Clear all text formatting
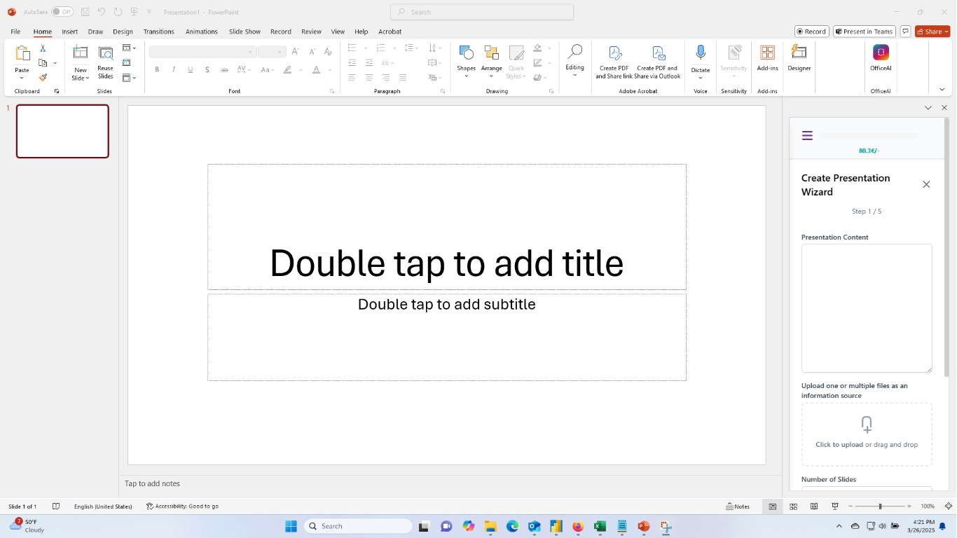 [x=328, y=51]
